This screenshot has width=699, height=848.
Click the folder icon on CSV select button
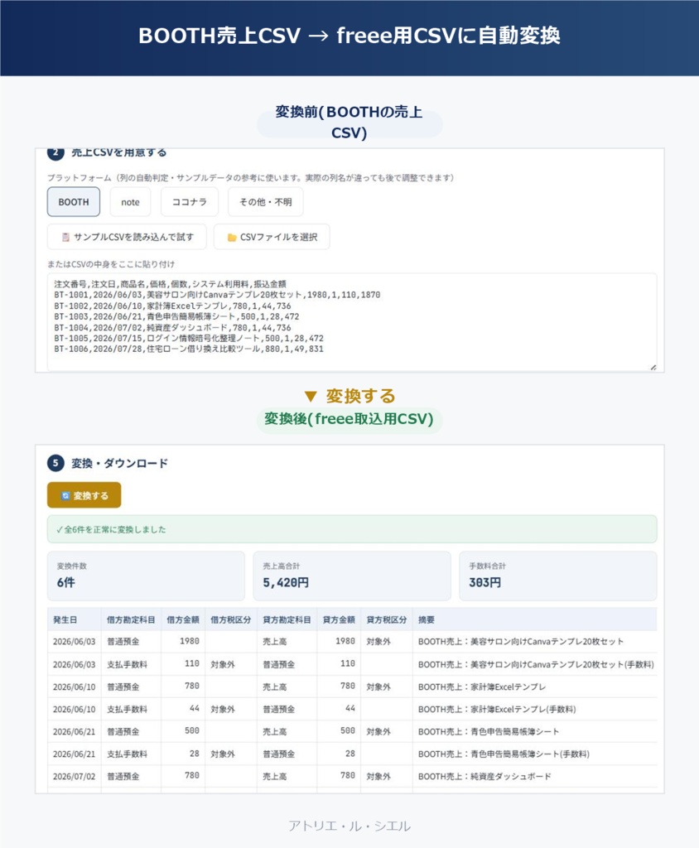click(x=232, y=238)
